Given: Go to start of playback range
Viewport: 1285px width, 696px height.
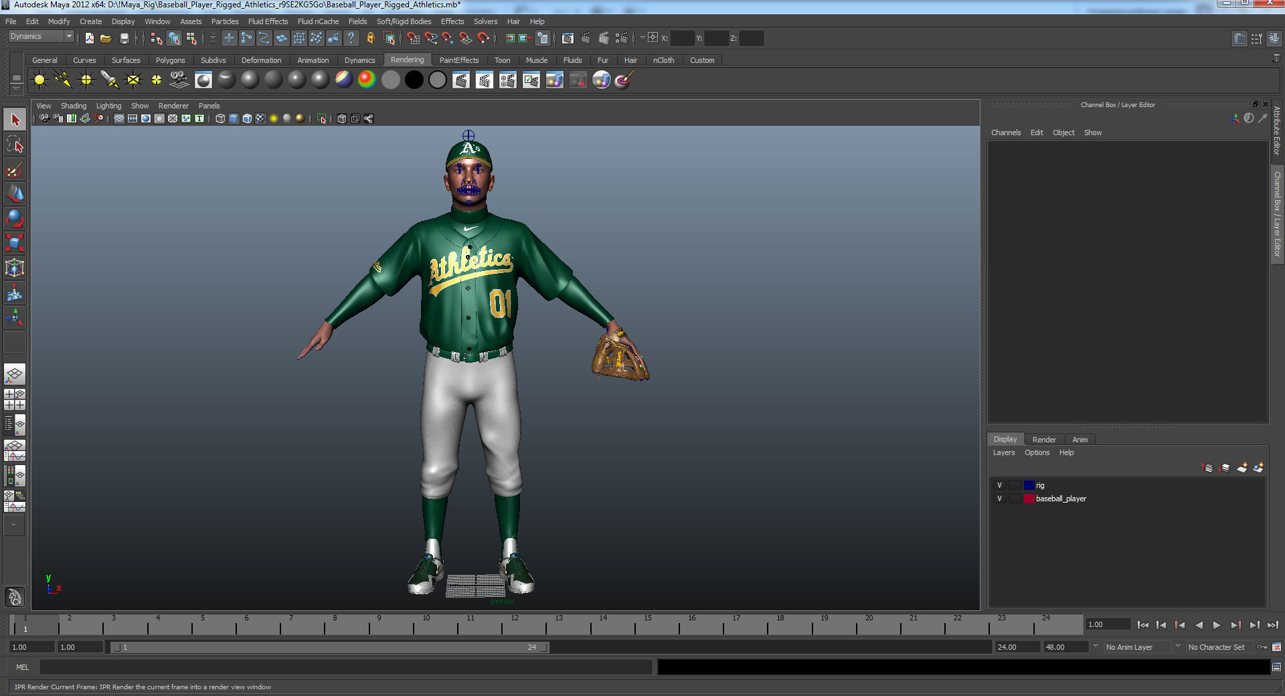Looking at the screenshot, I should (x=1143, y=625).
